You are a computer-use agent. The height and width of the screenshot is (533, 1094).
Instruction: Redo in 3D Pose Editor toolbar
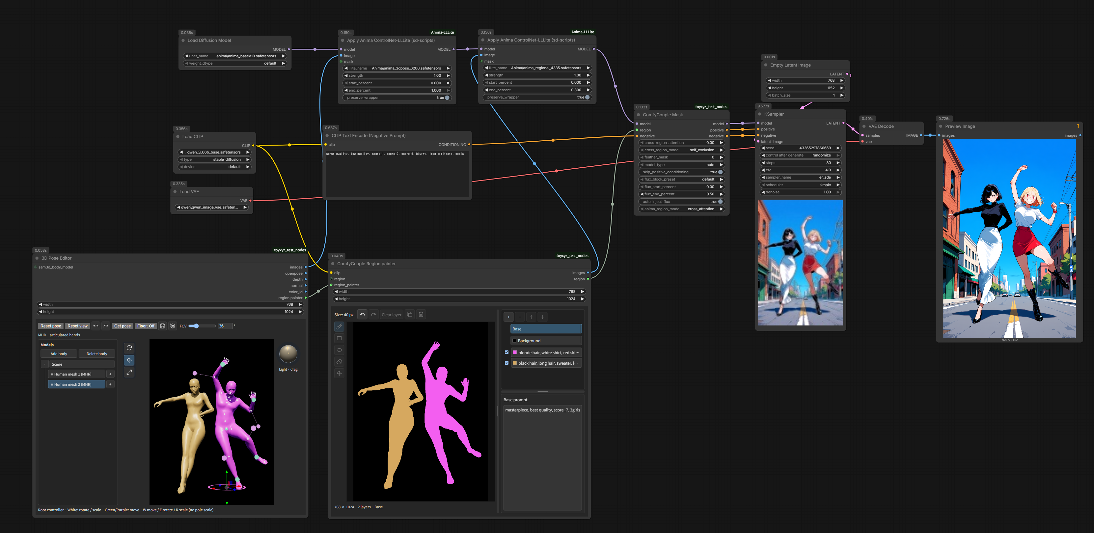click(x=106, y=326)
